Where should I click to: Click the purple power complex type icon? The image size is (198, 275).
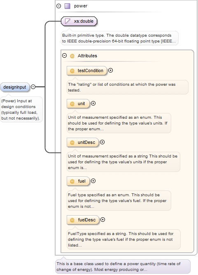coord(68,6)
